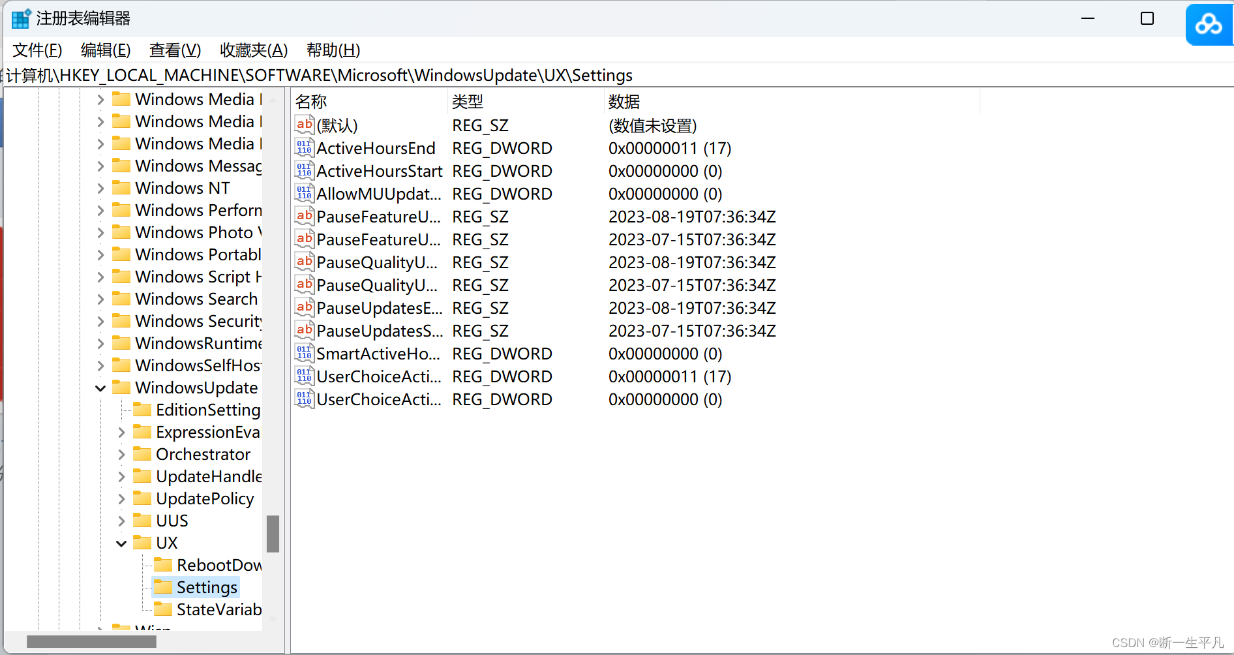
Task: Open the 查看(V) menu
Action: (x=175, y=50)
